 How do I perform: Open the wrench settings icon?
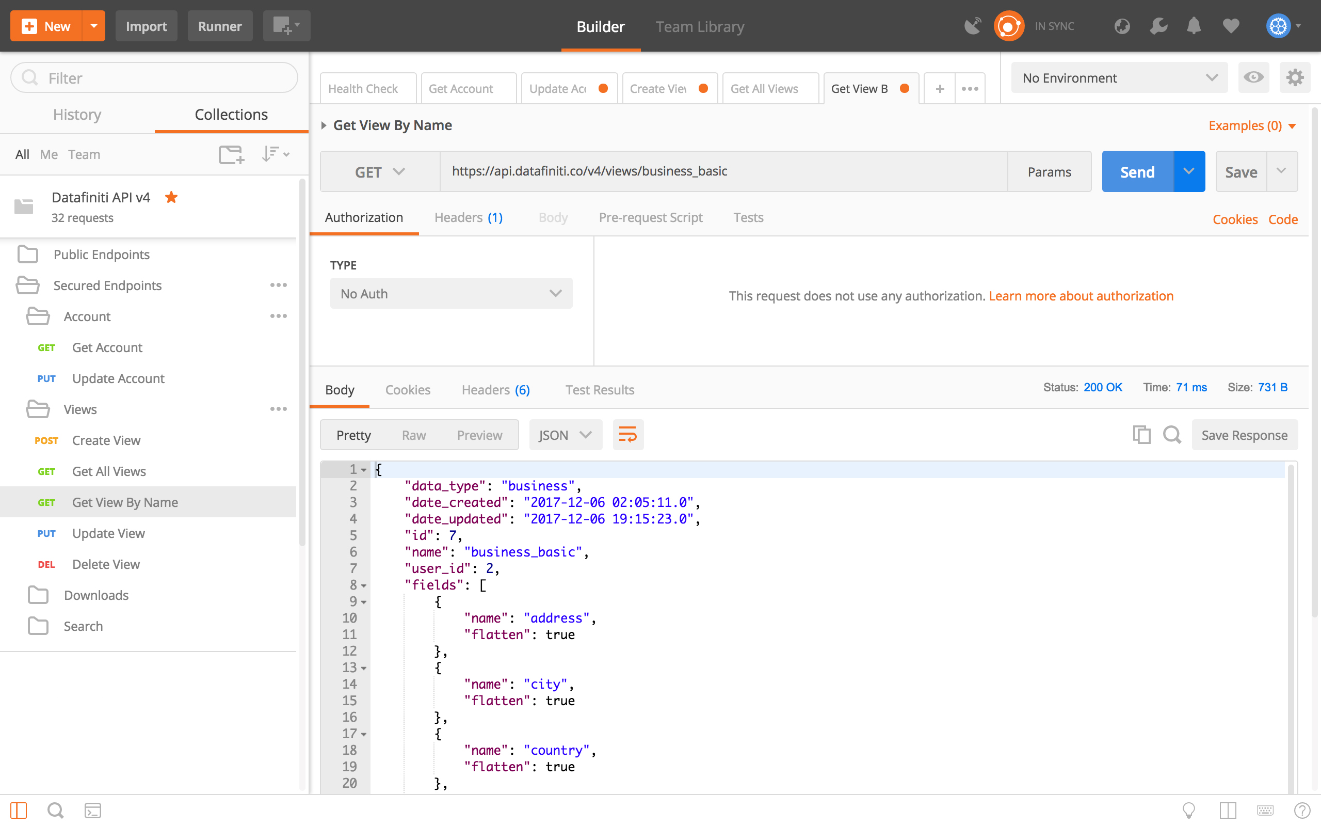pyautogui.click(x=1158, y=26)
